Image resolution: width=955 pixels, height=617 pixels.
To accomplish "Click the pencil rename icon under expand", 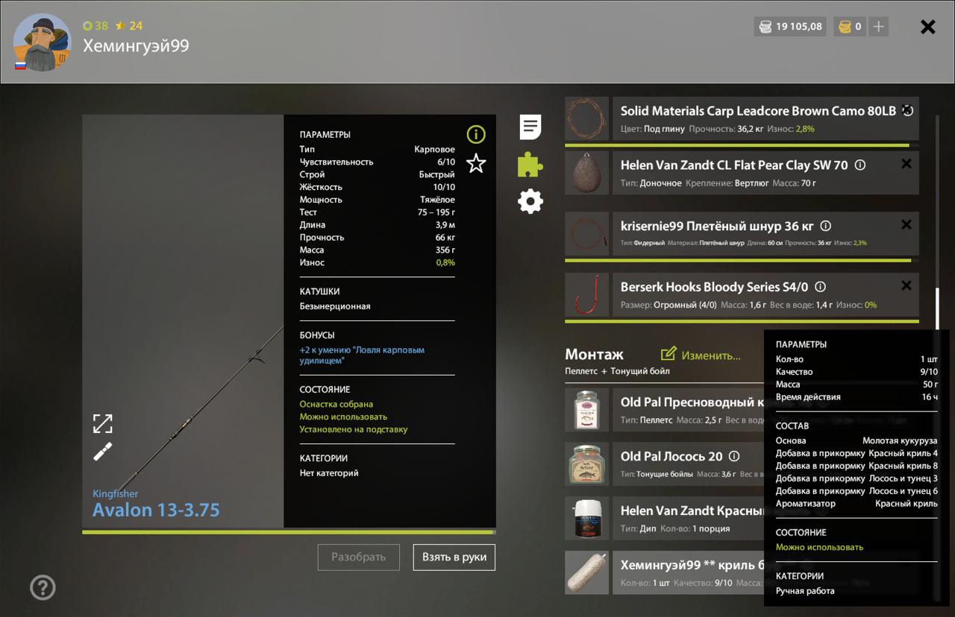I will (x=103, y=452).
